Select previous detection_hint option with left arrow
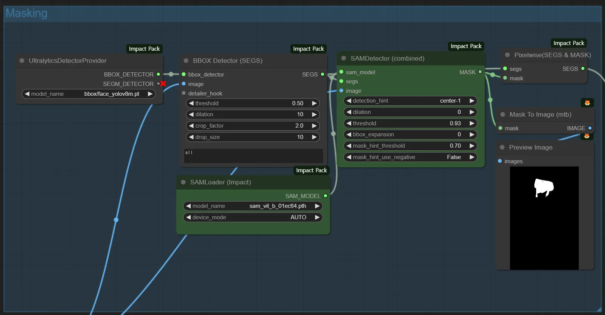605x315 pixels. click(x=349, y=101)
